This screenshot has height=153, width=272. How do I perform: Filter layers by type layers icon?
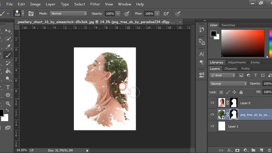255,75
